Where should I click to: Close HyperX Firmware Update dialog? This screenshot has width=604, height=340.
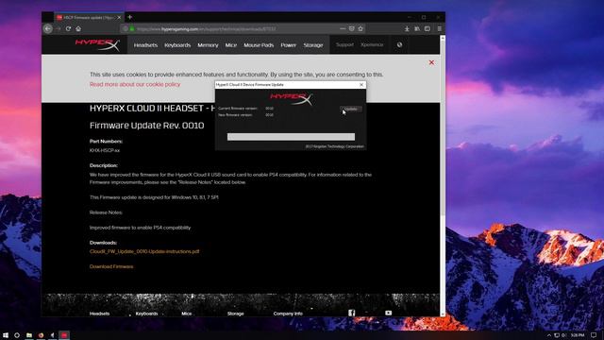click(x=361, y=85)
